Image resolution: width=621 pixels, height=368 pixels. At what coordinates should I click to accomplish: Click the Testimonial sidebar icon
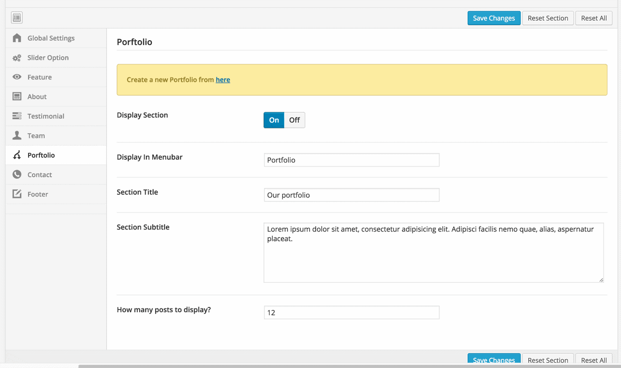tap(17, 116)
